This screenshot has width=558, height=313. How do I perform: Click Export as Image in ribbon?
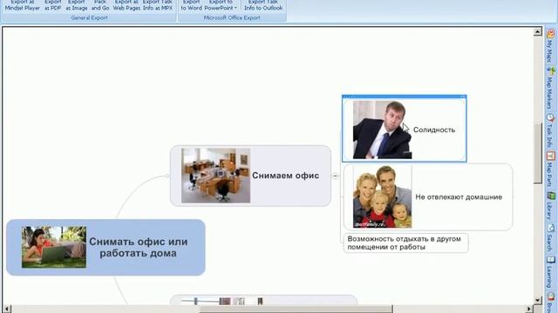coord(77,5)
